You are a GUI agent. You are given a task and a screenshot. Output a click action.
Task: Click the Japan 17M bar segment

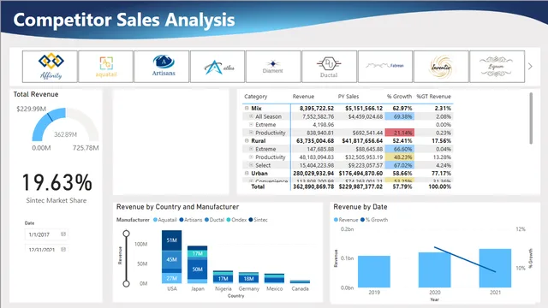[x=198, y=253]
